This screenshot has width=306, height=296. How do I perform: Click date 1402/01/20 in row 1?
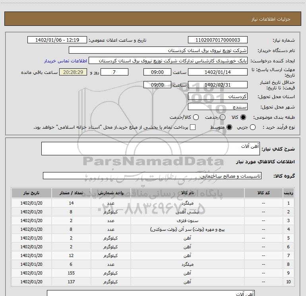point(31,203)
